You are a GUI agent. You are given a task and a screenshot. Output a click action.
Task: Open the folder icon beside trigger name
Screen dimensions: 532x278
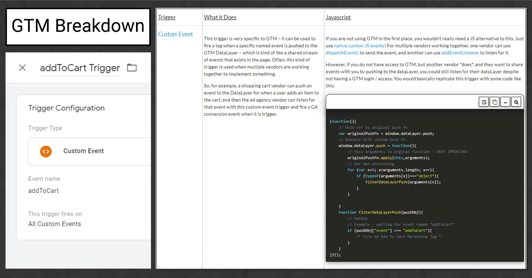[132, 68]
